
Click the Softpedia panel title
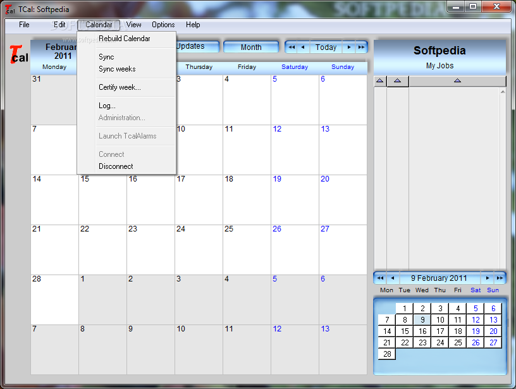439,51
